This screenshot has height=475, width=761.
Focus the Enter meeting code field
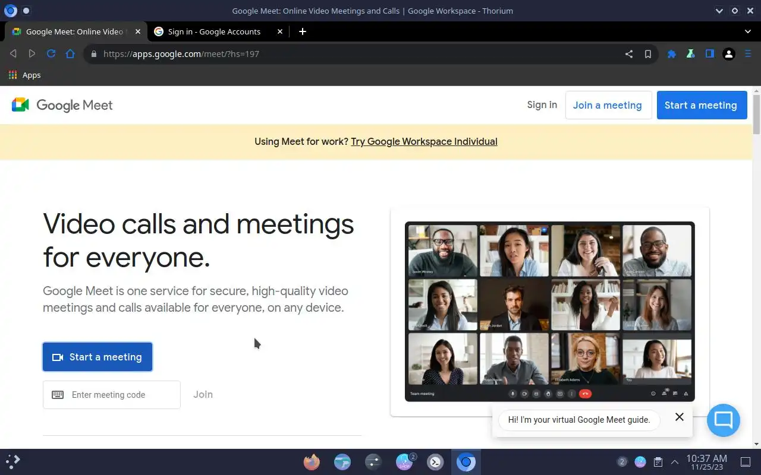click(112, 395)
